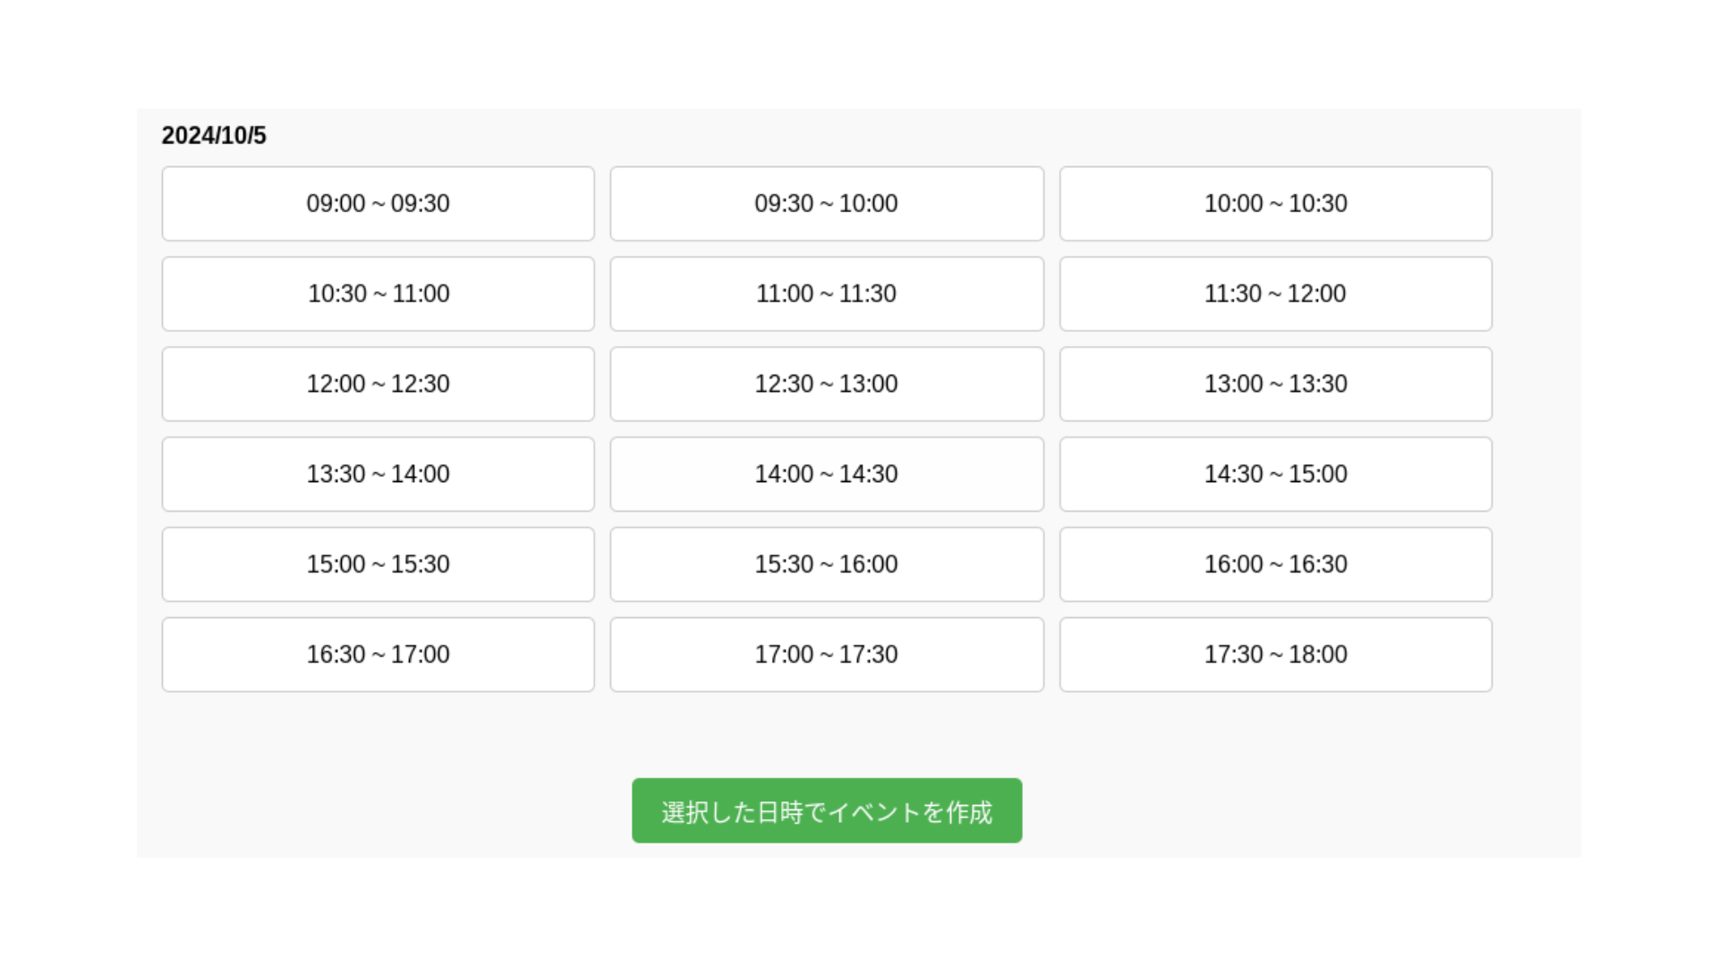Pick the 10:30 ~ 11:00 time slot
The image size is (1718, 966).
[378, 293]
